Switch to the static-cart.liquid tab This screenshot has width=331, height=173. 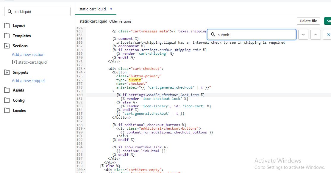pyautogui.click(x=93, y=9)
